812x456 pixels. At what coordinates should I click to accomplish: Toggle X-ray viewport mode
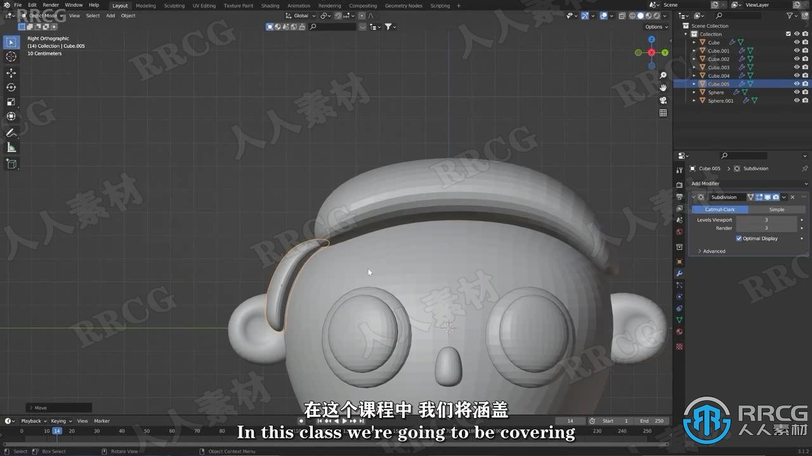pyautogui.click(x=622, y=16)
